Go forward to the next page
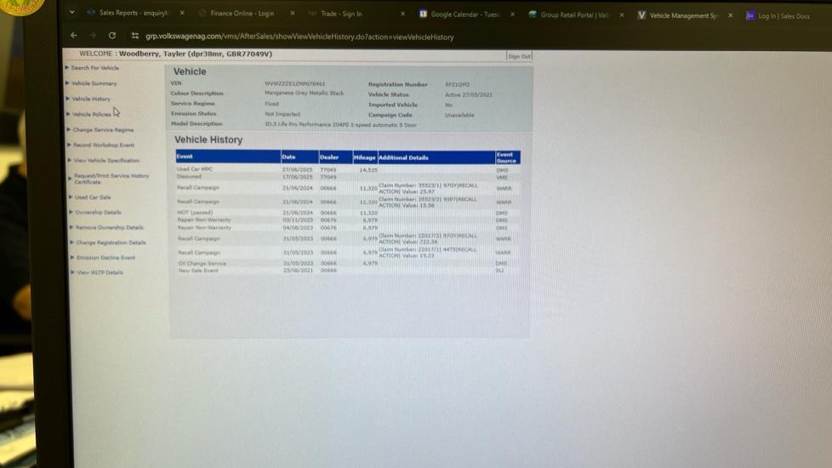Image resolution: width=832 pixels, height=468 pixels. tap(93, 35)
